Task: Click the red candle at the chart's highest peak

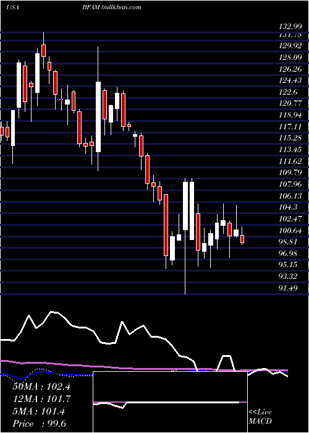Action: 43,51
